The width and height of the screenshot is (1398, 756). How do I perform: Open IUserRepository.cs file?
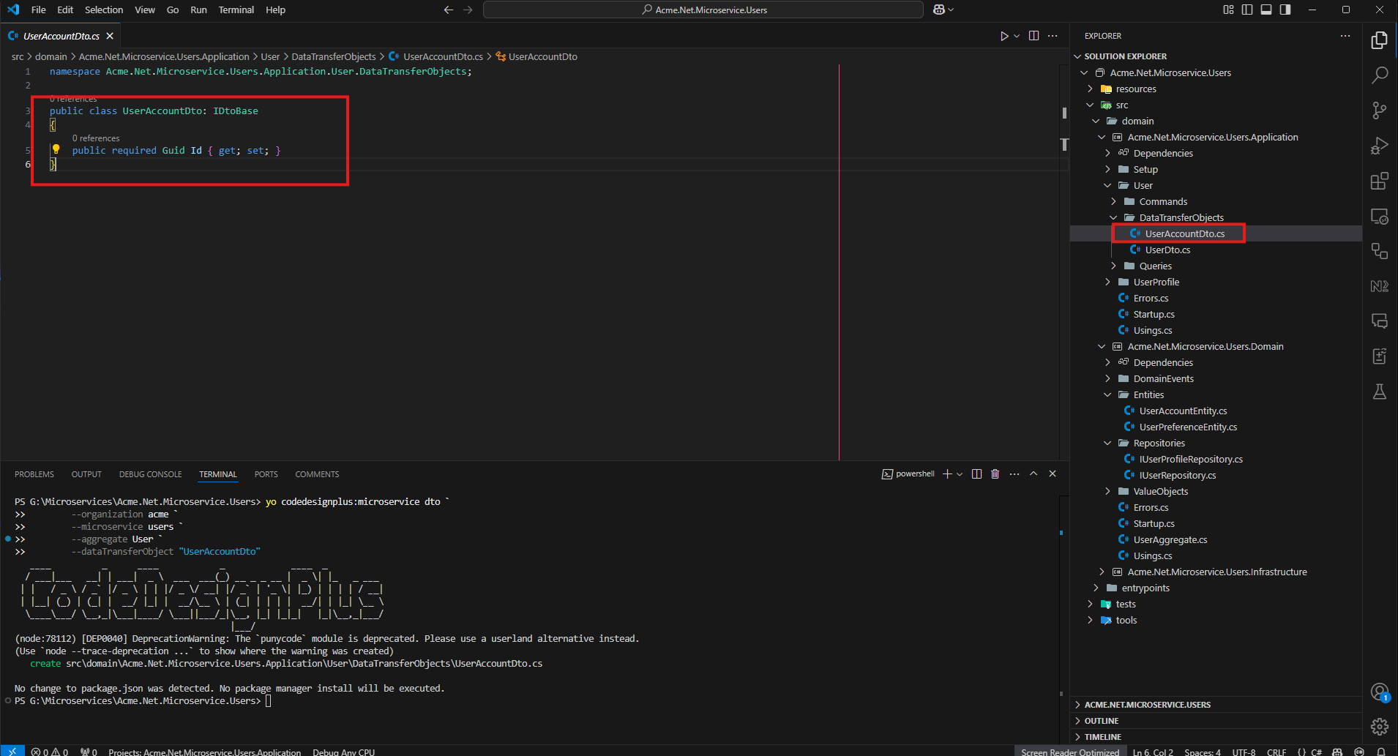pyautogui.click(x=1178, y=475)
